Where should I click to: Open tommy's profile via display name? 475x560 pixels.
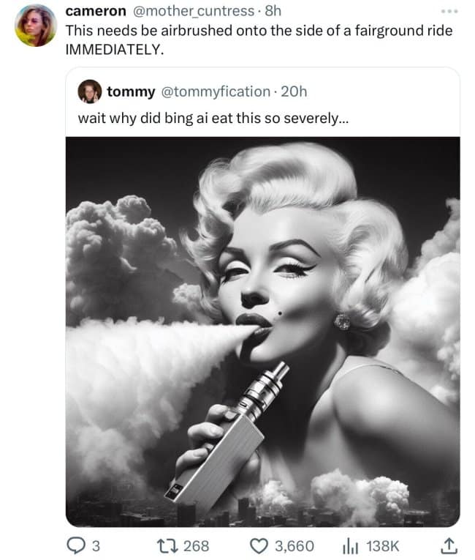coord(131,92)
